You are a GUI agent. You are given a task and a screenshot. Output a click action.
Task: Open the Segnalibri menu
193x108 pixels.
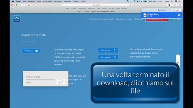tap(58, 1)
